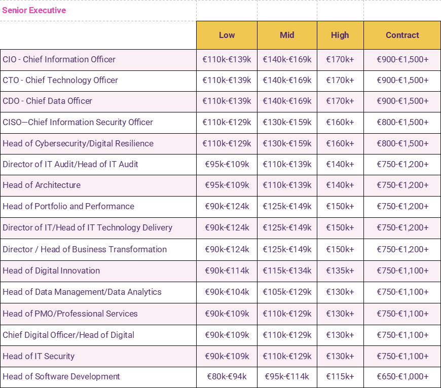Viewport: 441px width, 388px height.
Task: Click the Contract column header
Action: click(402, 35)
